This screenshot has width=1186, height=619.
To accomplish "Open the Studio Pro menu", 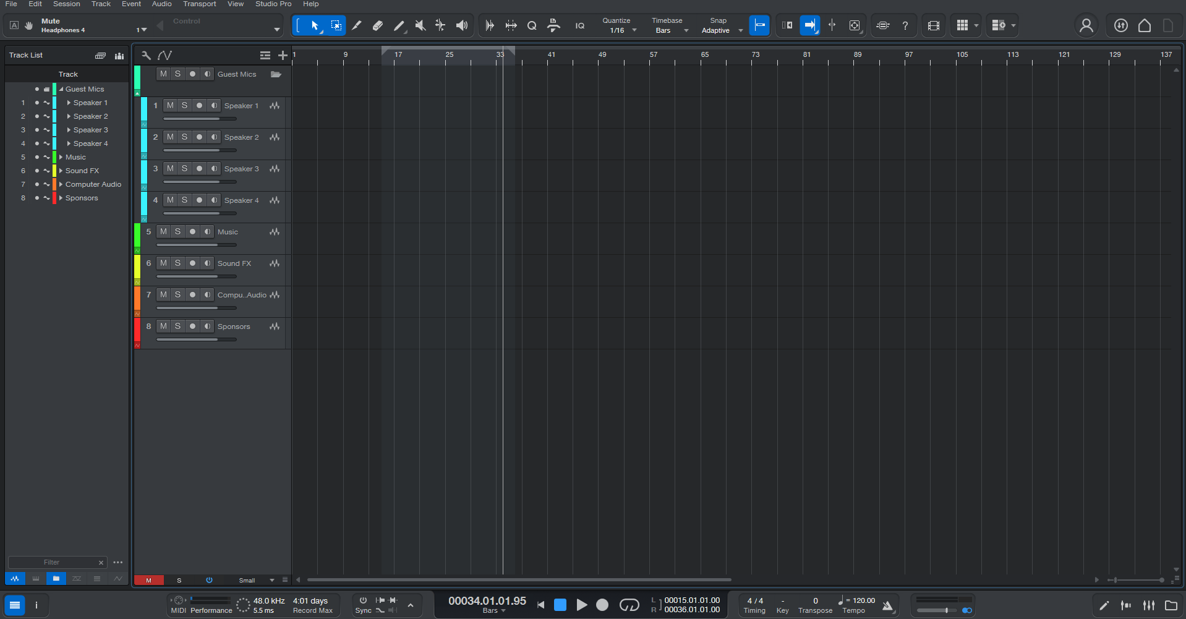I will (273, 4).
